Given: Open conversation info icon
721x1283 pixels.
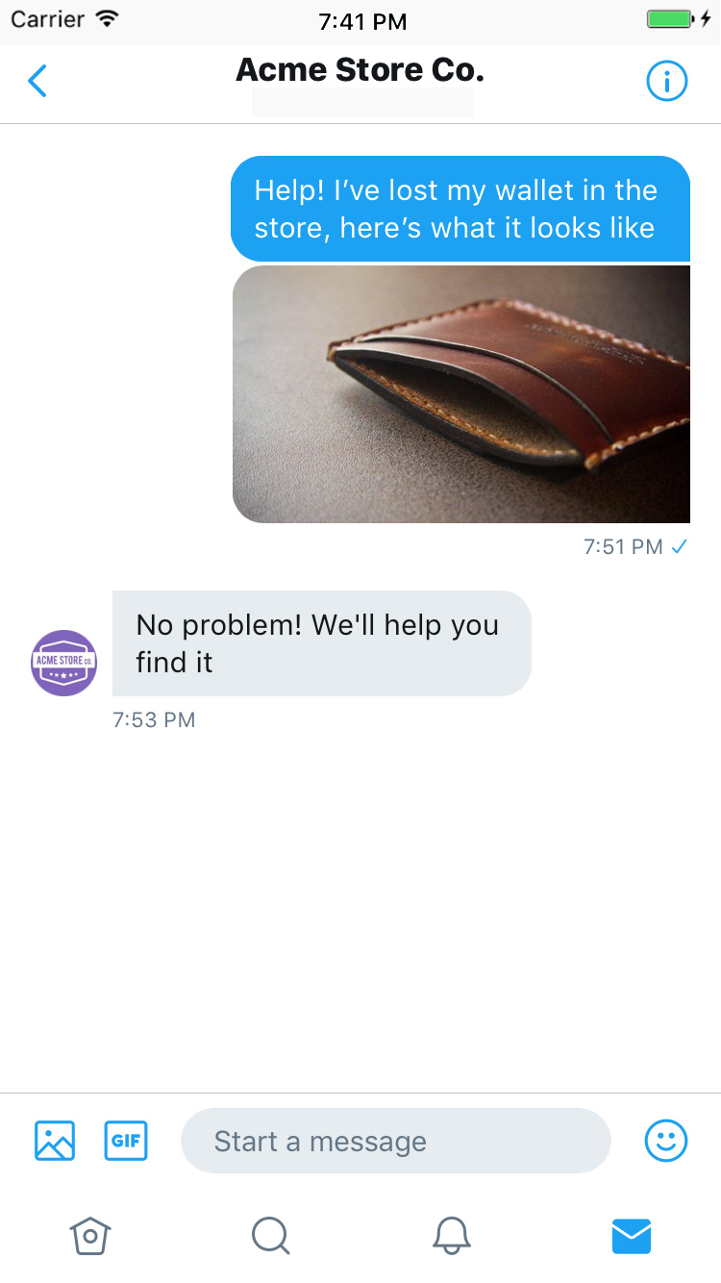Looking at the screenshot, I should [x=666, y=82].
